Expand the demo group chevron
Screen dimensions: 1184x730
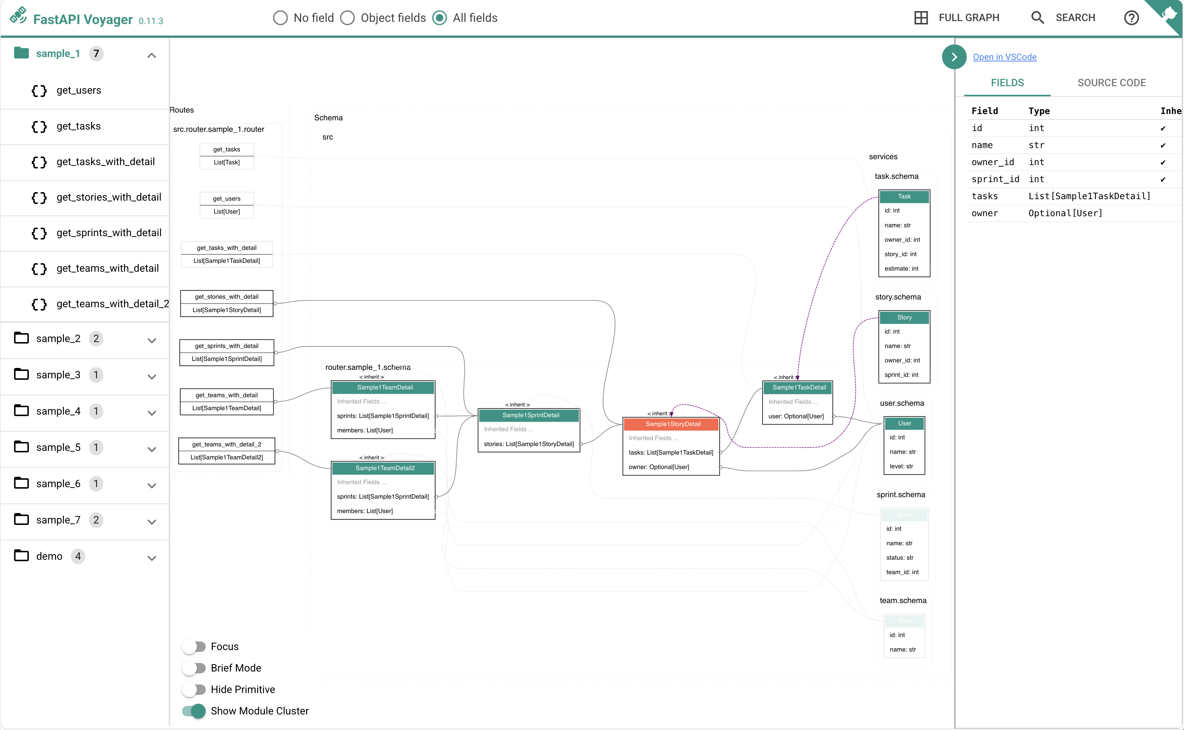coord(151,557)
